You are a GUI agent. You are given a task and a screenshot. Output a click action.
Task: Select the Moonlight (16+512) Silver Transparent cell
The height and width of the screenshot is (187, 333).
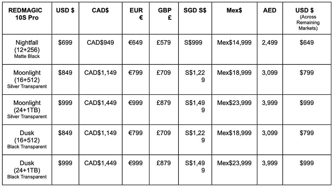click(x=27, y=79)
